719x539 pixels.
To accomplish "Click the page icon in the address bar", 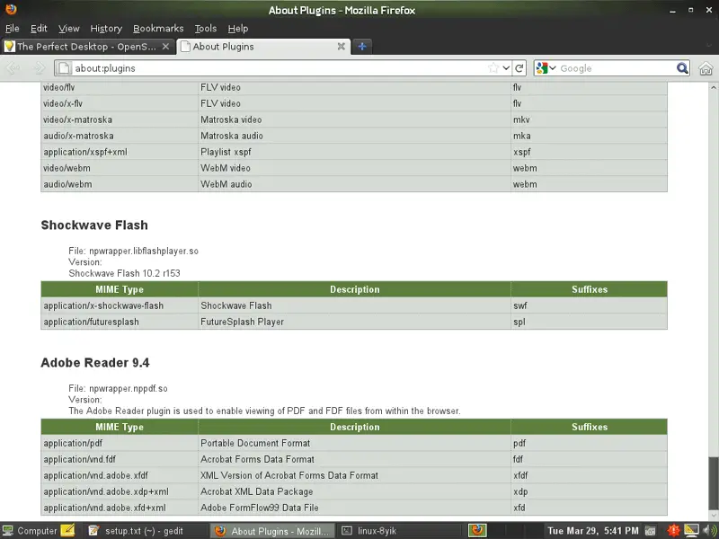I will [x=64, y=68].
